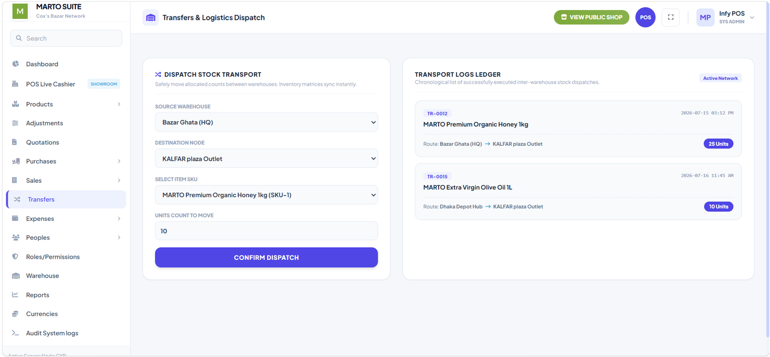Open the Destination Node dropdown

click(x=266, y=158)
